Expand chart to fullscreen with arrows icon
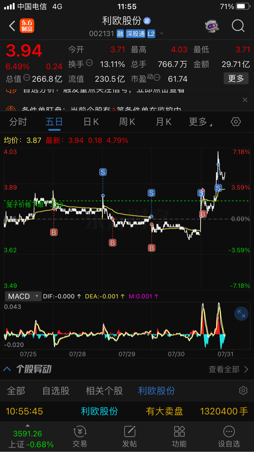The image size is (254, 452). tap(241, 314)
